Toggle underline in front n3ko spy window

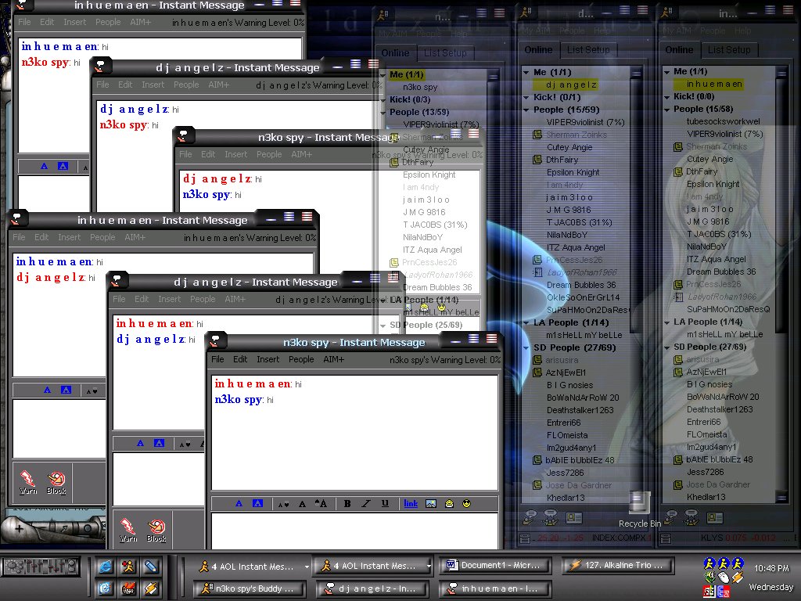(385, 504)
